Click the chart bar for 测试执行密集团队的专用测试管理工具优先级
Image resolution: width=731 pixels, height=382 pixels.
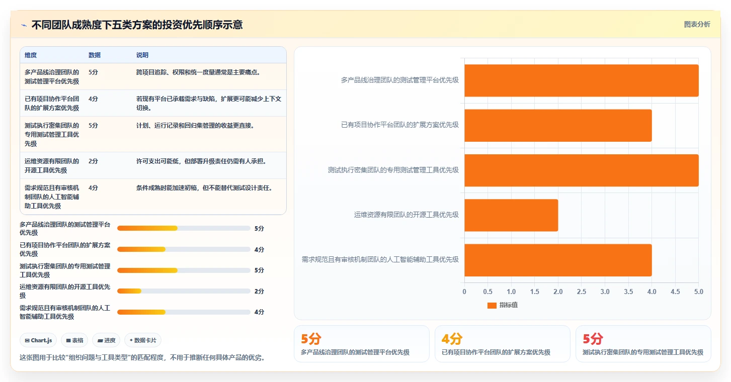tap(582, 170)
